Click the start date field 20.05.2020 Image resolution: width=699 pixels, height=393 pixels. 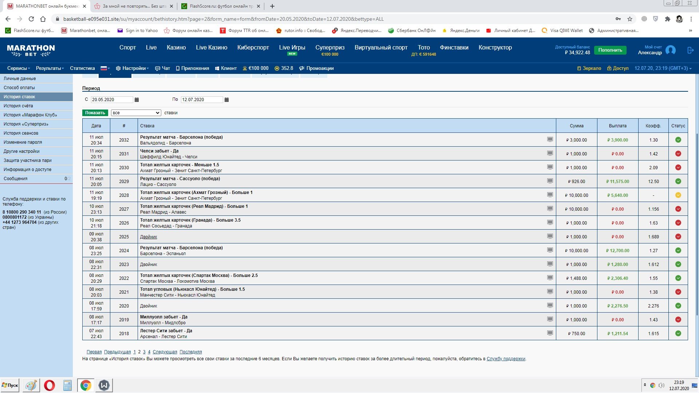tap(111, 100)
